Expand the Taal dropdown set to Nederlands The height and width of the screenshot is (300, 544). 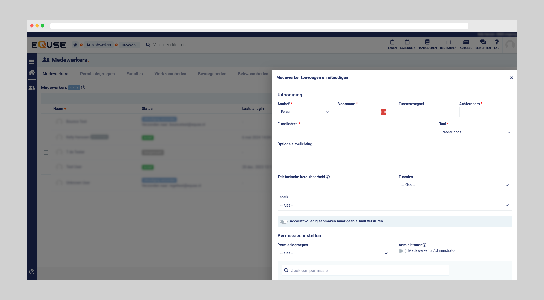point(475,132)
